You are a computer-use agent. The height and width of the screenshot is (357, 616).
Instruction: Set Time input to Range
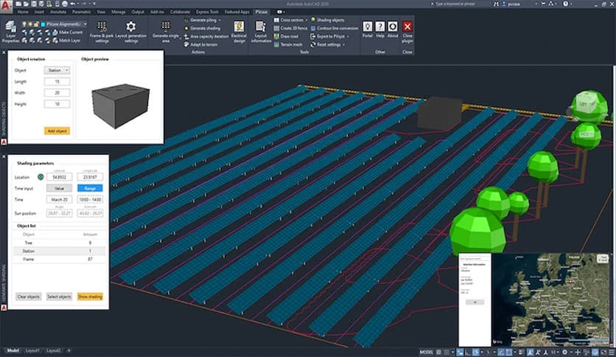(90, 188)
